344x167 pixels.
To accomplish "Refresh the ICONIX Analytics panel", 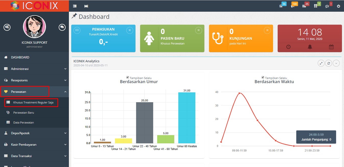I will [x=328, y=63].
